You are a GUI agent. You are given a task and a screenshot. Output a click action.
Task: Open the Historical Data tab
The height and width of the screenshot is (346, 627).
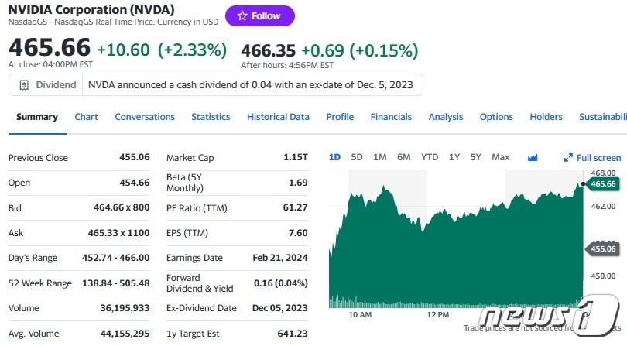click(278, 117)
